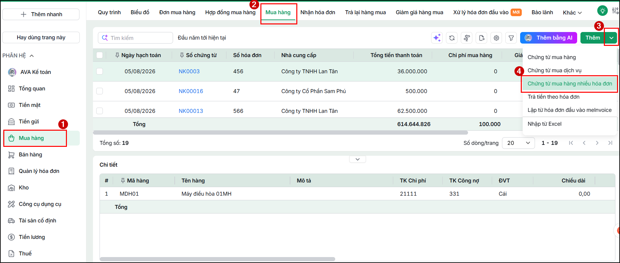Viewport: 620px width, 263px height.
Task: Choose Chứng từ mua hàng nhiều hóa đơn
Action: pos(570,83)
